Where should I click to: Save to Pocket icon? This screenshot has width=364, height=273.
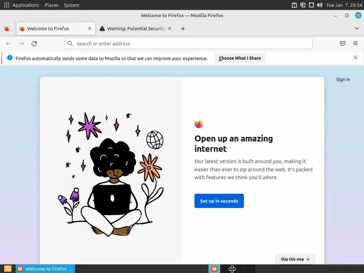point(343,43)
